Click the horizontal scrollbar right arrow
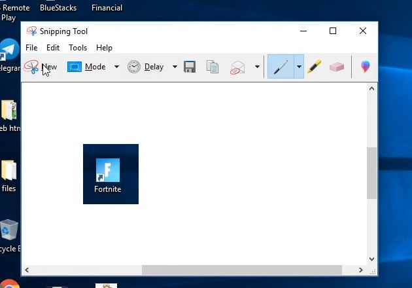Viewport: 412px width, 288px height. [x=361, y=270]
